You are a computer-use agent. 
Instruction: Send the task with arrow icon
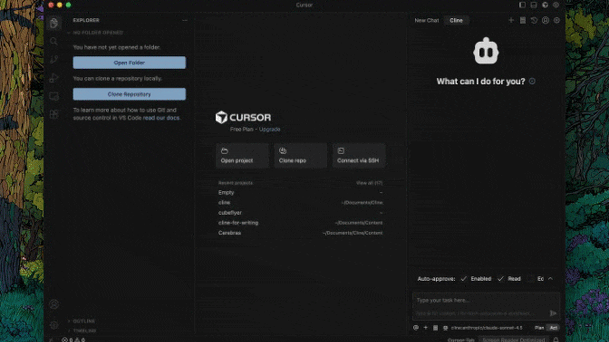(x=553, y=313)
